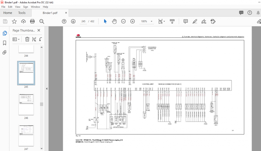
Task: Click the share link icon
Action: pyautogui.click(x=259, y=21)
